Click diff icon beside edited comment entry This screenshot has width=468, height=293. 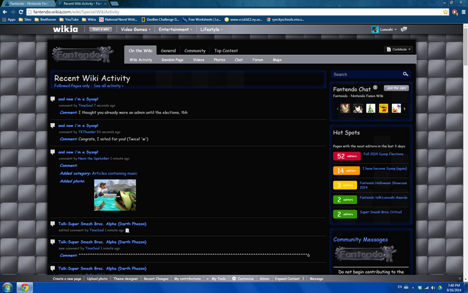(128, 230)
